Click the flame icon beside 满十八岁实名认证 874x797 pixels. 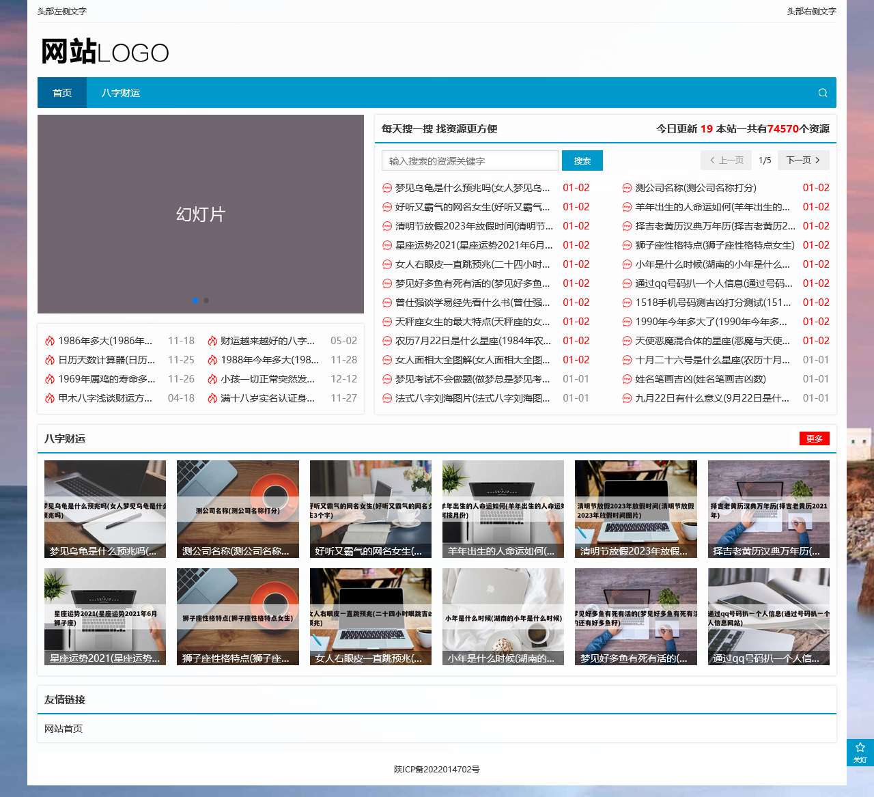tap(212, 398)
